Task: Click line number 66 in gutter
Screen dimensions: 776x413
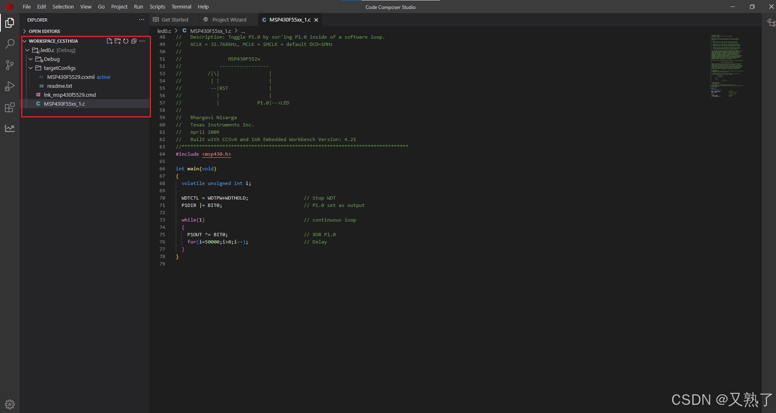Action: coord(162,169)
